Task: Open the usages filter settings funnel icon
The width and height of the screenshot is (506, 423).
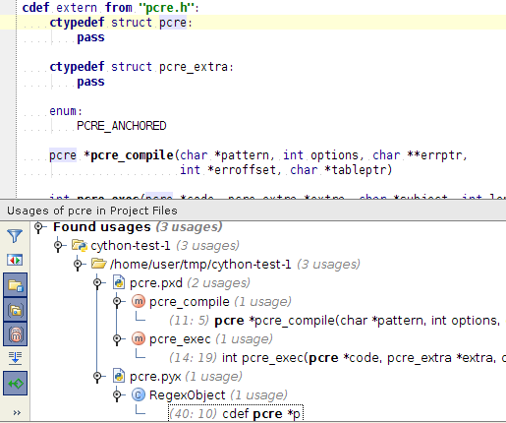Action: point(15,236)
